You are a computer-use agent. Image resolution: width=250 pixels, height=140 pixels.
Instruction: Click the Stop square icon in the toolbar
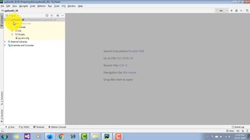click(x=241, y=10)
